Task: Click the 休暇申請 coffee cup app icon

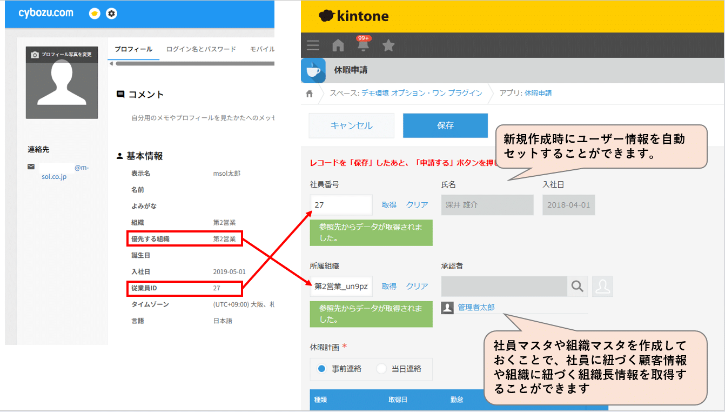Action: (x=313, y=70)
